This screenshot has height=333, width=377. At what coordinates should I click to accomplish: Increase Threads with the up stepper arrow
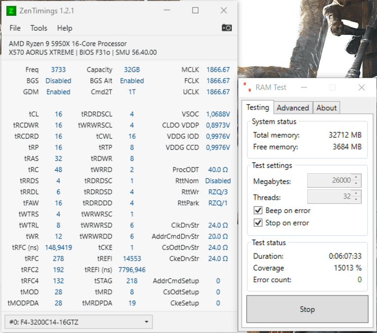[356, 193]
